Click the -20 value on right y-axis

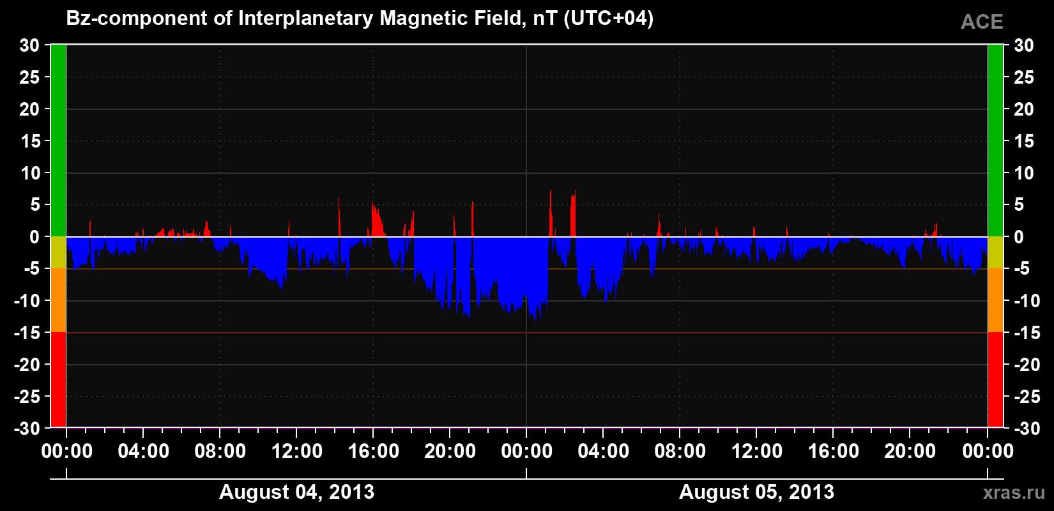(1027, 365)
